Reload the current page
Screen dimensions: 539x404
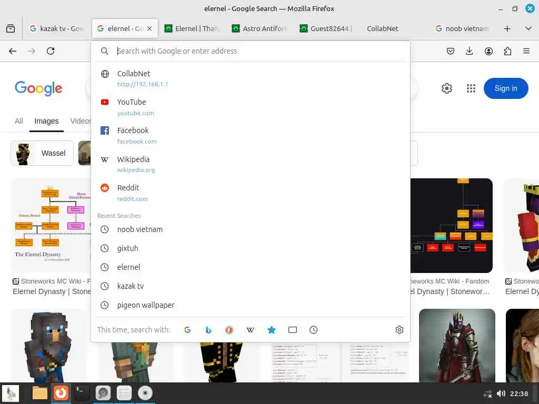(51, 51)
